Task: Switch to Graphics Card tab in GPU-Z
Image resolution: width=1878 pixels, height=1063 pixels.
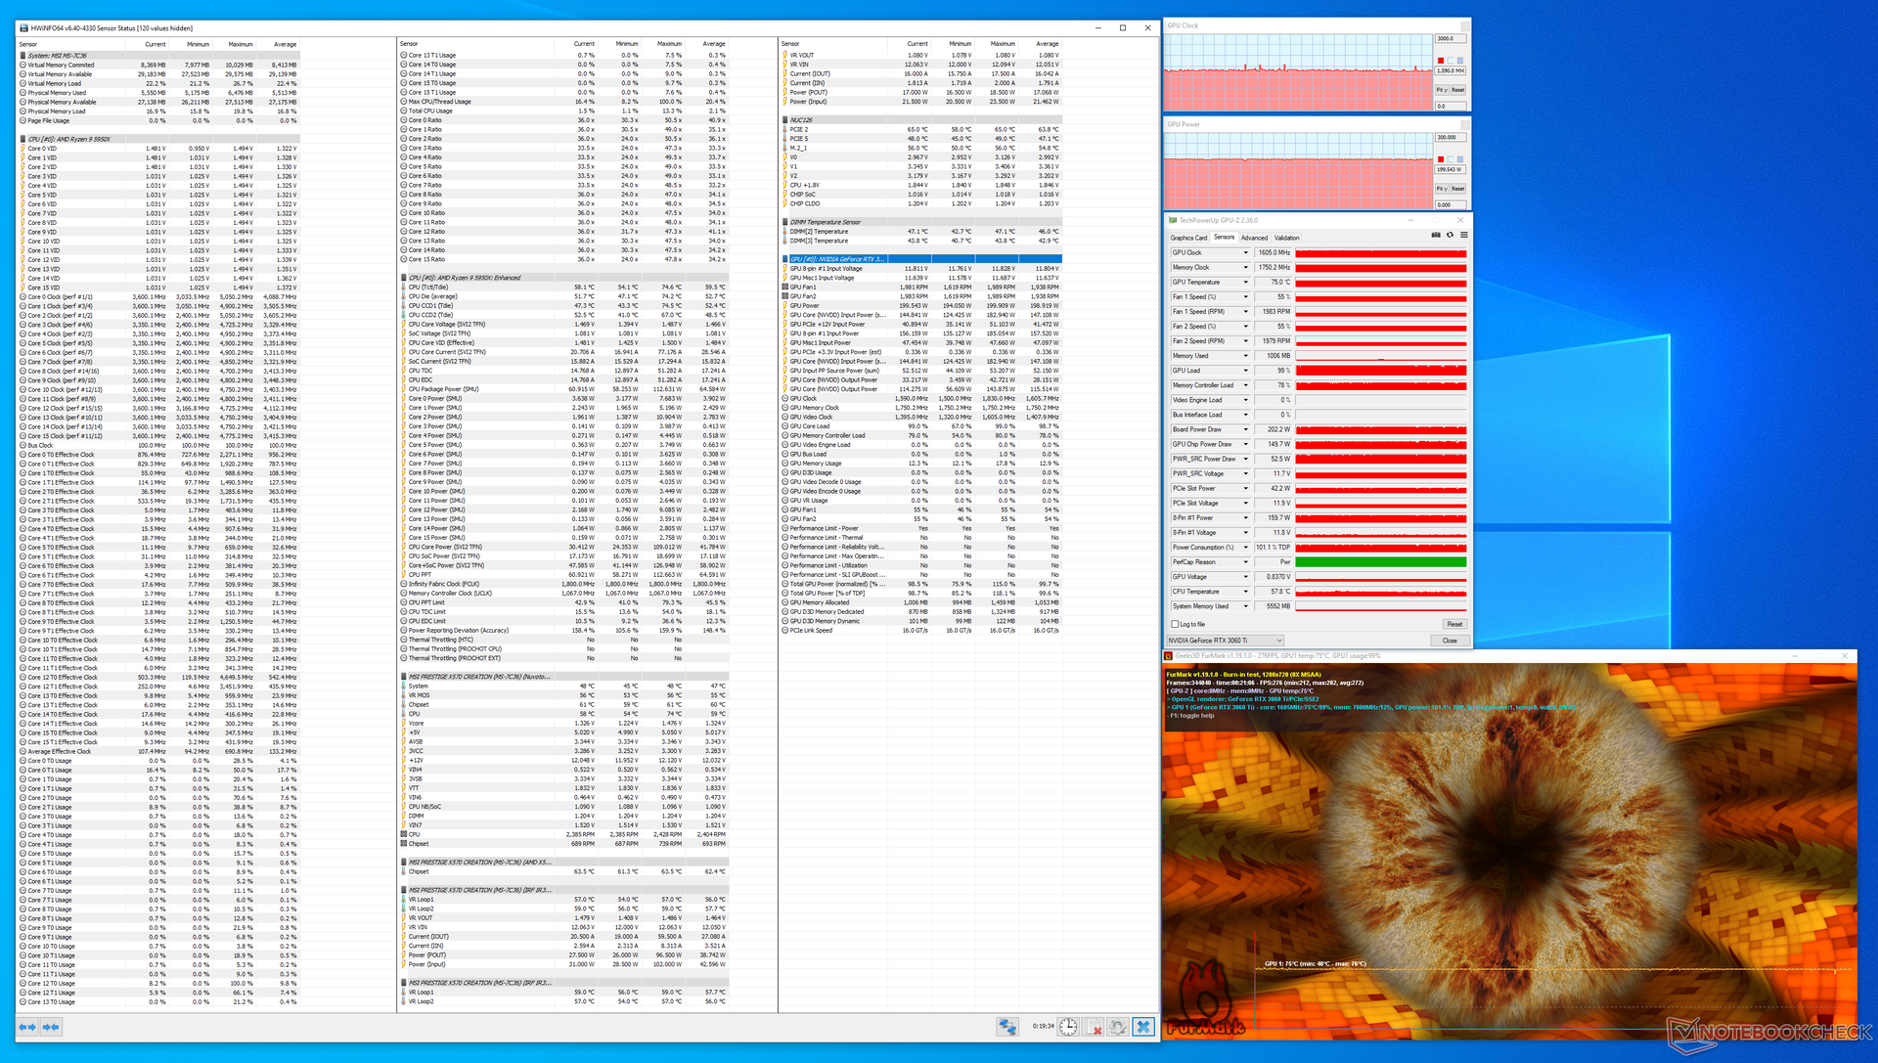Action: point(1188,238)
